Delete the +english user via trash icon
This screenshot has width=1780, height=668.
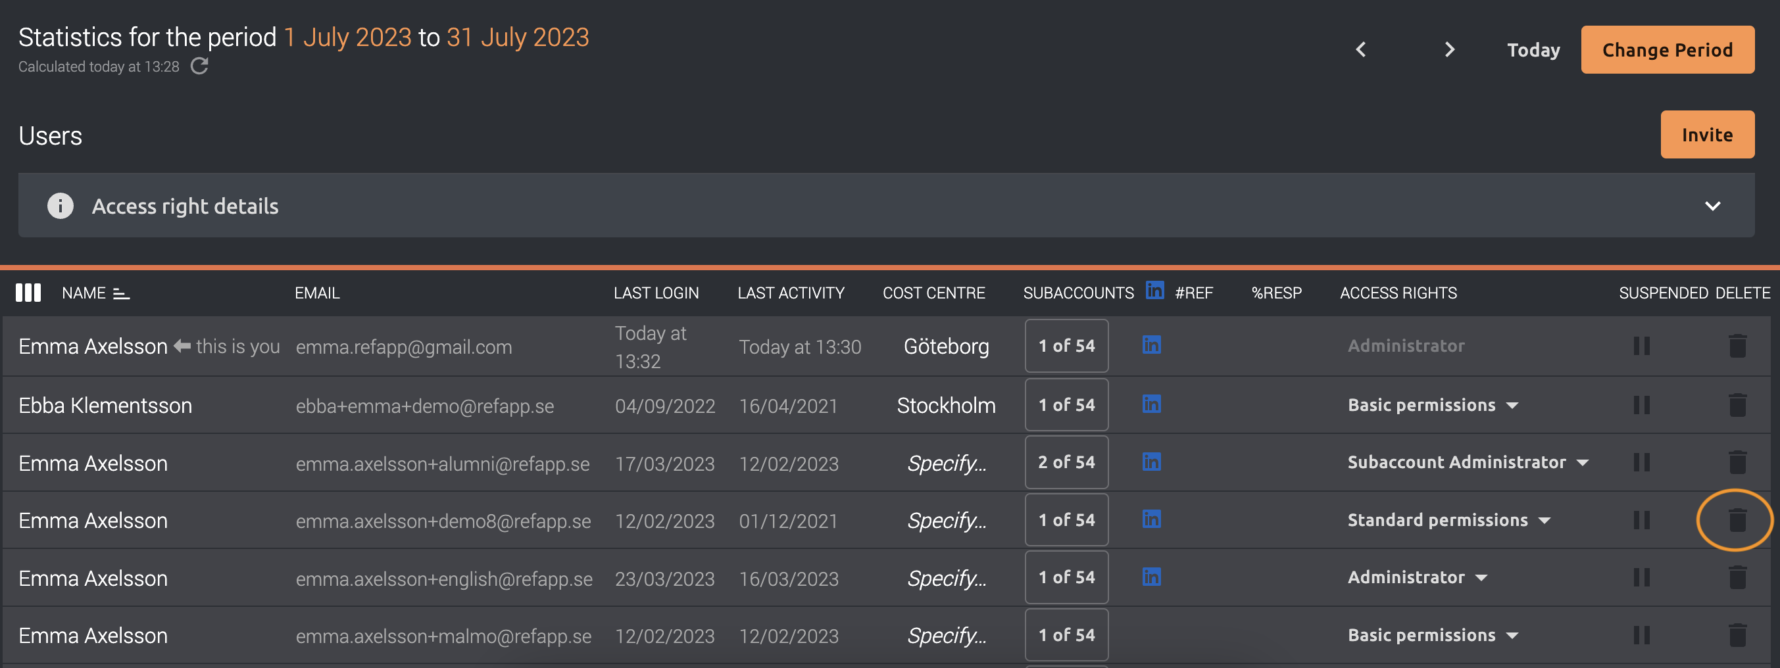[x=1737, y=577]
